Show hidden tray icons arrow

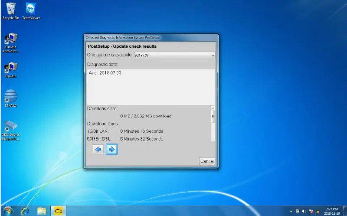point(291,211)
